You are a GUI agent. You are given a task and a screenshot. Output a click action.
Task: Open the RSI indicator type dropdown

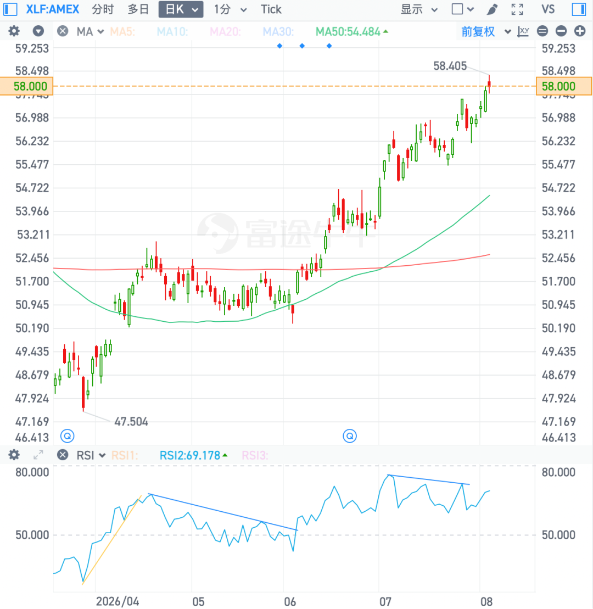click(x=91, y=455)
